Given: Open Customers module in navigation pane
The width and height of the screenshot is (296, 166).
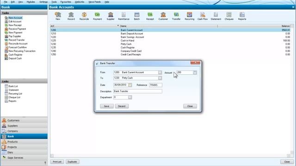Looking at the screenshot, I should (24, 120).
